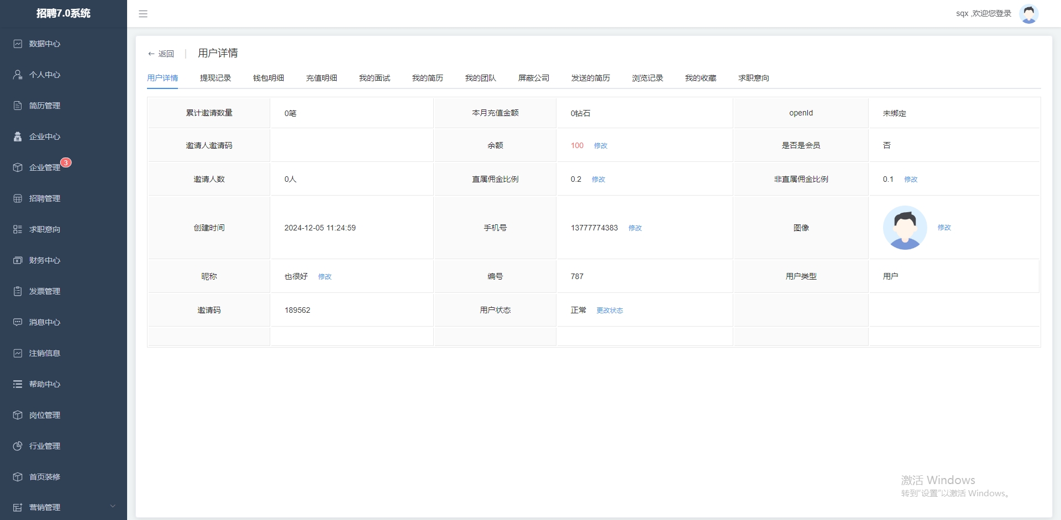Viewport: 1061px width, 520px height.
Task: Open the user avatar at top right
Action: tap(1029, 14)
